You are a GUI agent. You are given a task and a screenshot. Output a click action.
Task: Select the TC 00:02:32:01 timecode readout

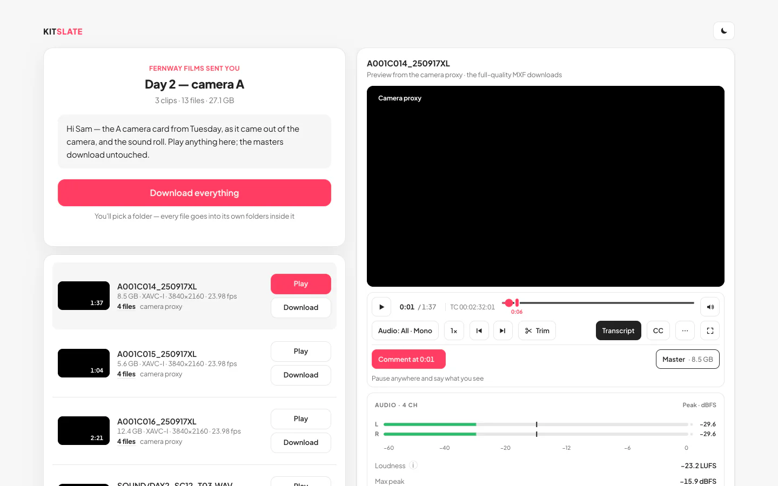coord(472,307)
